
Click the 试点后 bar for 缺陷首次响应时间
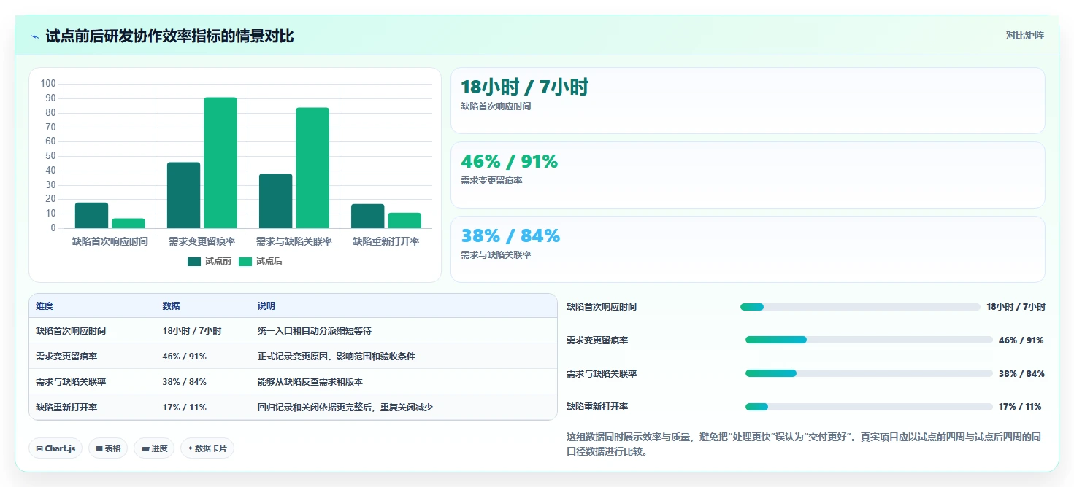coord(129,224)
